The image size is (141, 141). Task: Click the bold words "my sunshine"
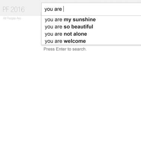coord(80,20)
